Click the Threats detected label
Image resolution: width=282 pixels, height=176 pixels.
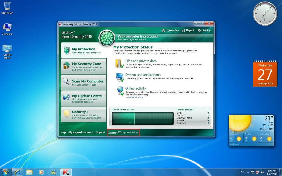(185, 109)
